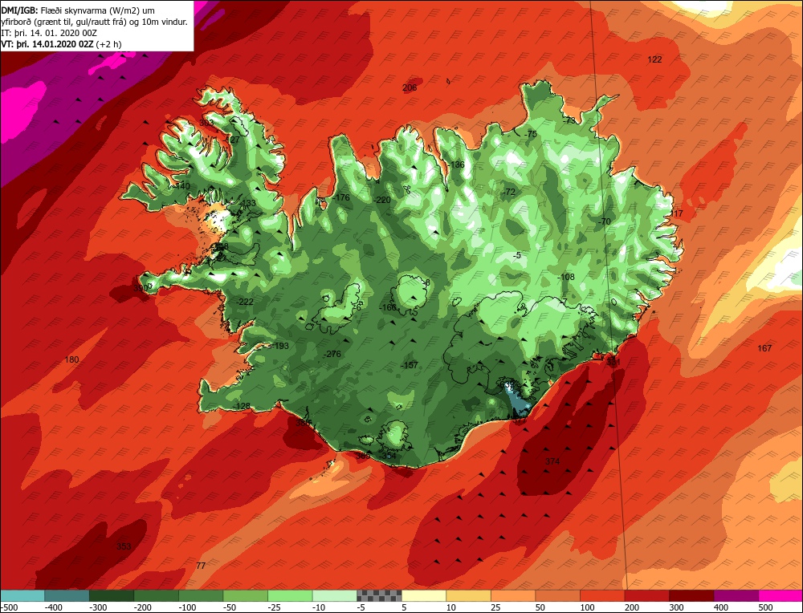Image resolution: width=803 pixels, height=613 pixels.
Task: Click the '-300' label in the color legend
Action: pos(97,607)
